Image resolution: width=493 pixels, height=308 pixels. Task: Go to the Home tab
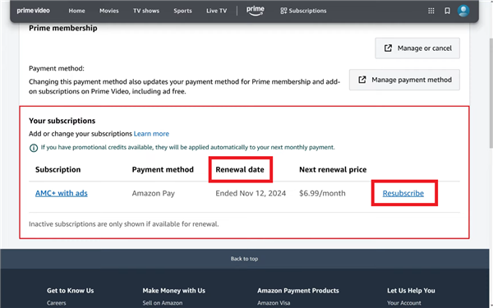coord(76,11)
